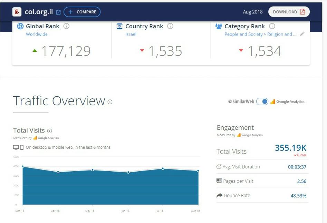Open the Israel link under Country Rank
327x223 pixels.
131,34
